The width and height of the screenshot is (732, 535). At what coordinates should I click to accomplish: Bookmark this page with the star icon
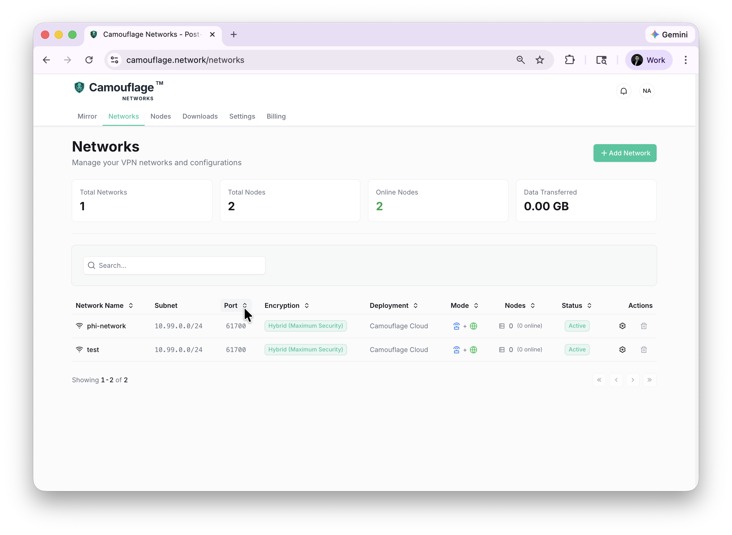click(540, 60)
